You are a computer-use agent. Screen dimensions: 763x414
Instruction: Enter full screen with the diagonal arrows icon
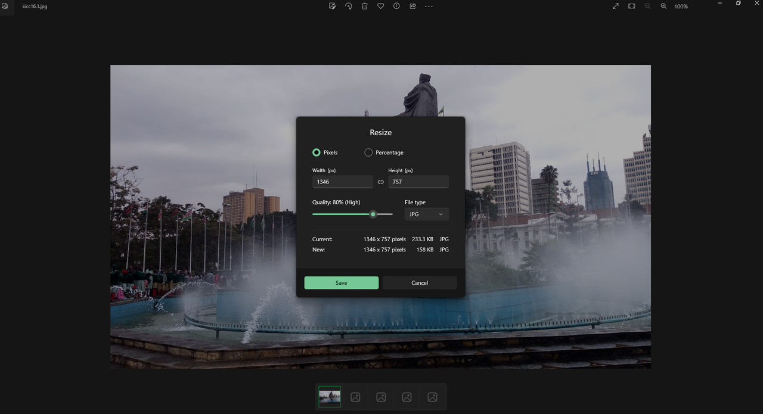[x=616, y=6]
